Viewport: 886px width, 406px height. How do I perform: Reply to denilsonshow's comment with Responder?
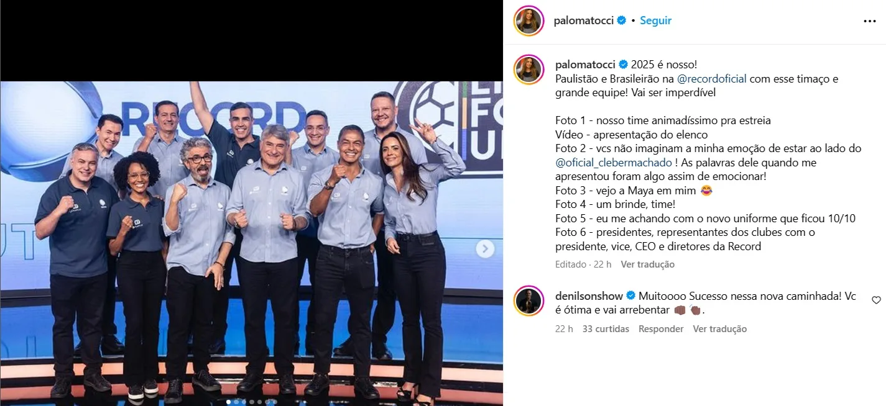pos(661,329)
